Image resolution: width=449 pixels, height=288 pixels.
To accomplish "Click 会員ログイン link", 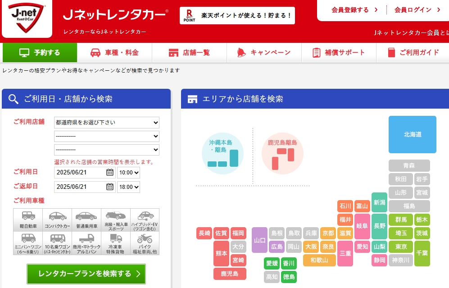I will point(417,10).
